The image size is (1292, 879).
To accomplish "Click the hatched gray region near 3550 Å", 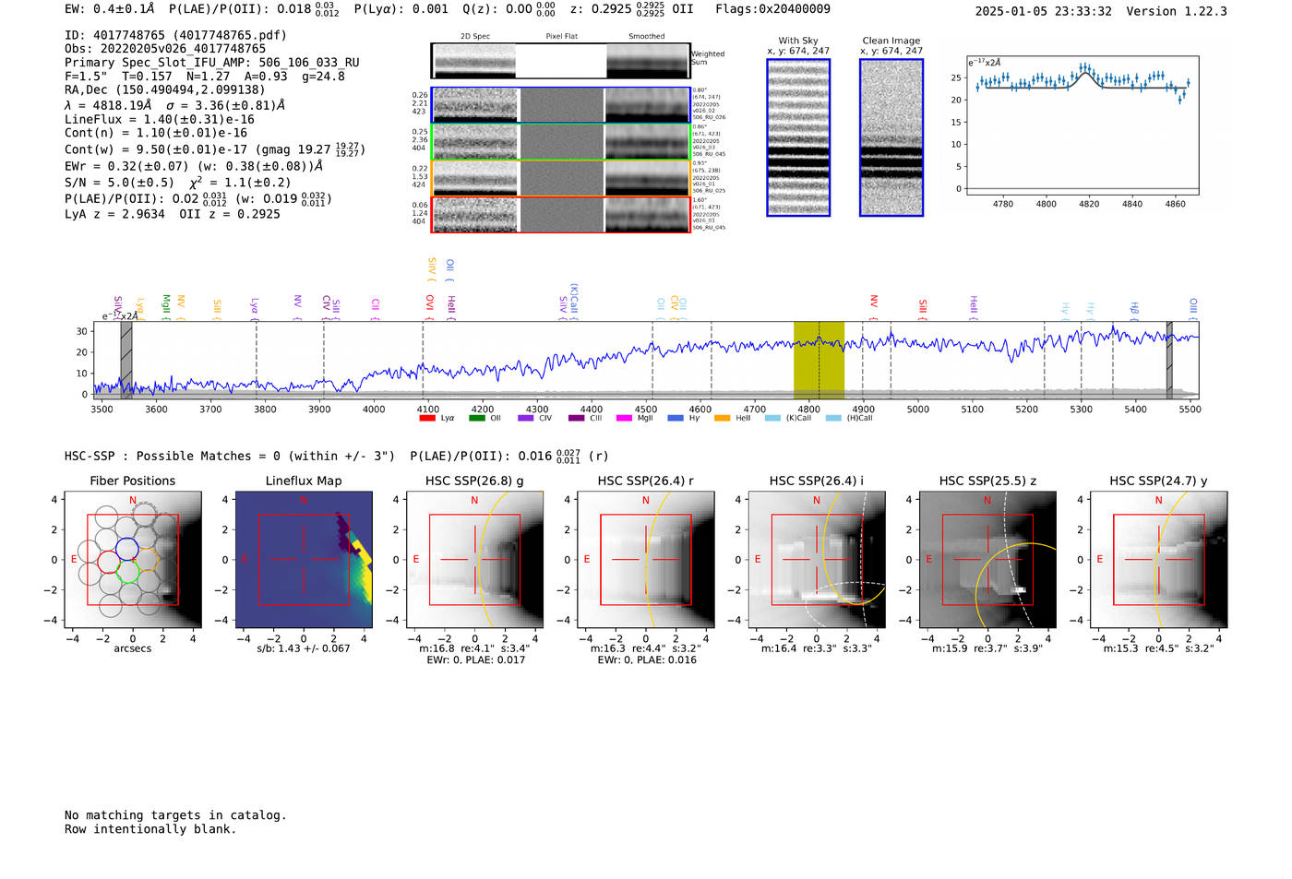I will [x=126, y=360].
